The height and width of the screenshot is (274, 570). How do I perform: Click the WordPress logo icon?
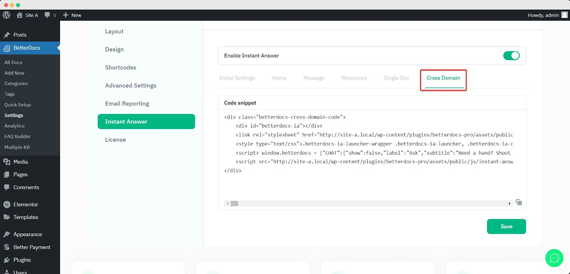6,15
